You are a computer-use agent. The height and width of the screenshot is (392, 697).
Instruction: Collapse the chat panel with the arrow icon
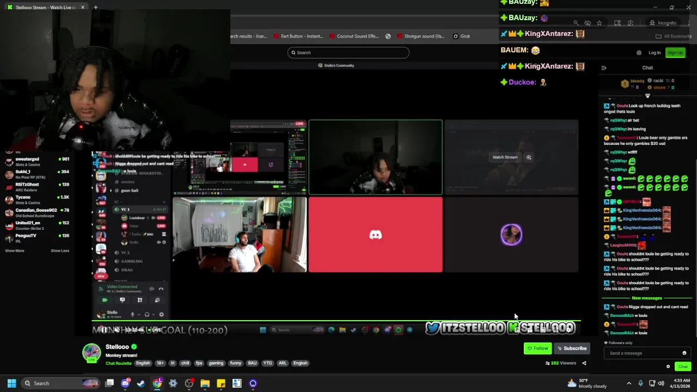[603, 68]
